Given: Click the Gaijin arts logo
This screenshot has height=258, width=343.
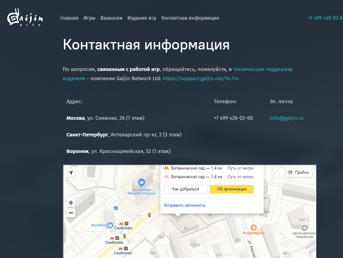Looking at the screenshot, I should click(25, 18).
